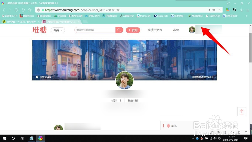Open the Windows action center notifications
Image resolution: width=252 pixels, height=142 pixels.
[246, 138]
